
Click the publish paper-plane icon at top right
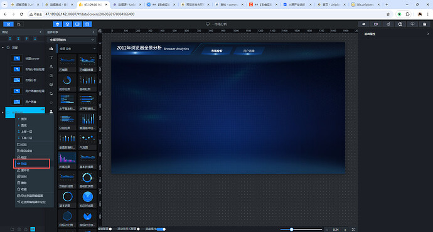coord(388,24)
